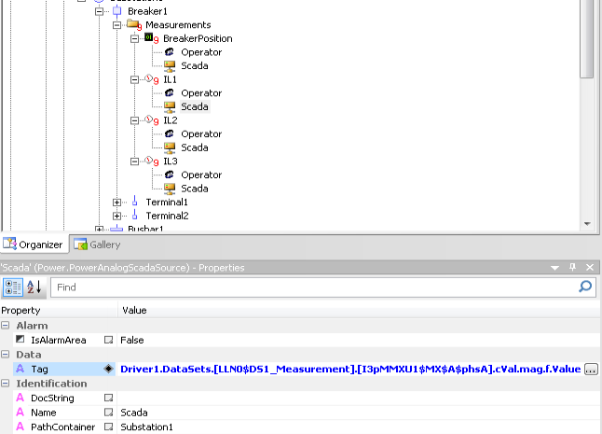Select the 'False' IsAlarmArea value
This screenshot has width=602, height=434.
coord(132,341)
